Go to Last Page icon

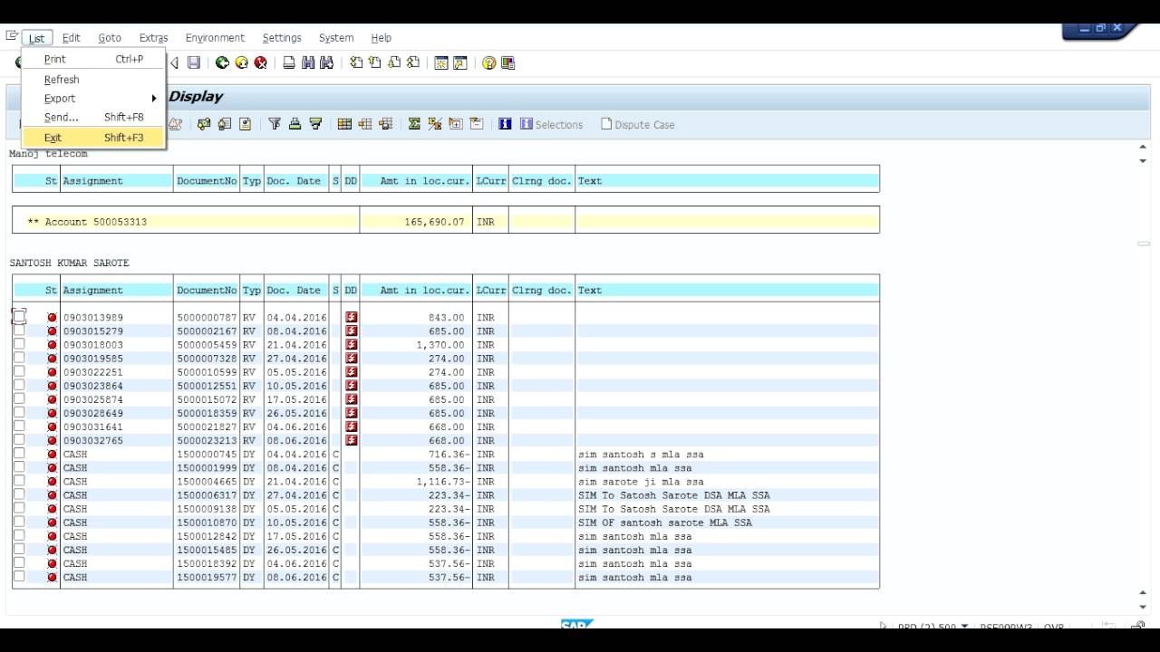pos(413,62)
